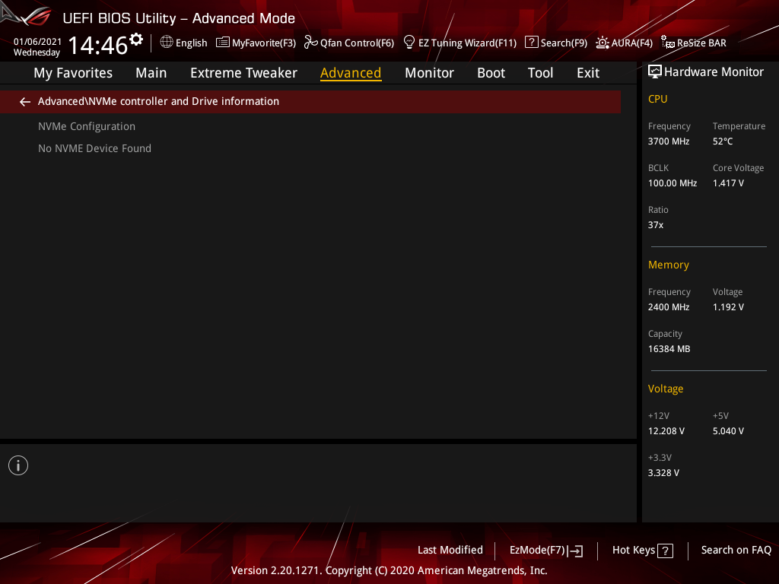Click memory frequency value 2400 MHz
The height and width of the screenshot is (584, 779).
(x=669, y=307)
